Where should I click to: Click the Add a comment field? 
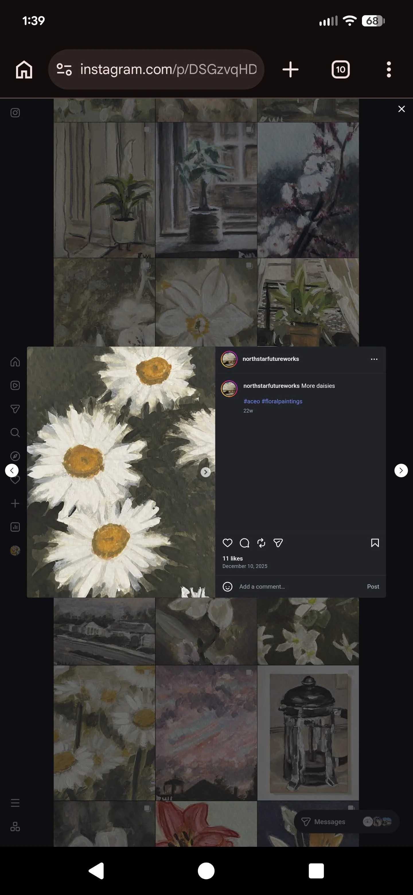pyautogui.click(x=299, y=587)
